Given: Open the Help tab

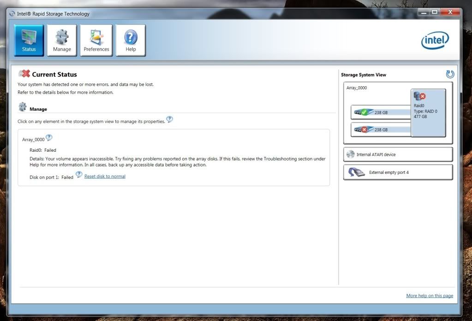Looking at the screenshot, I should (131, 40).
